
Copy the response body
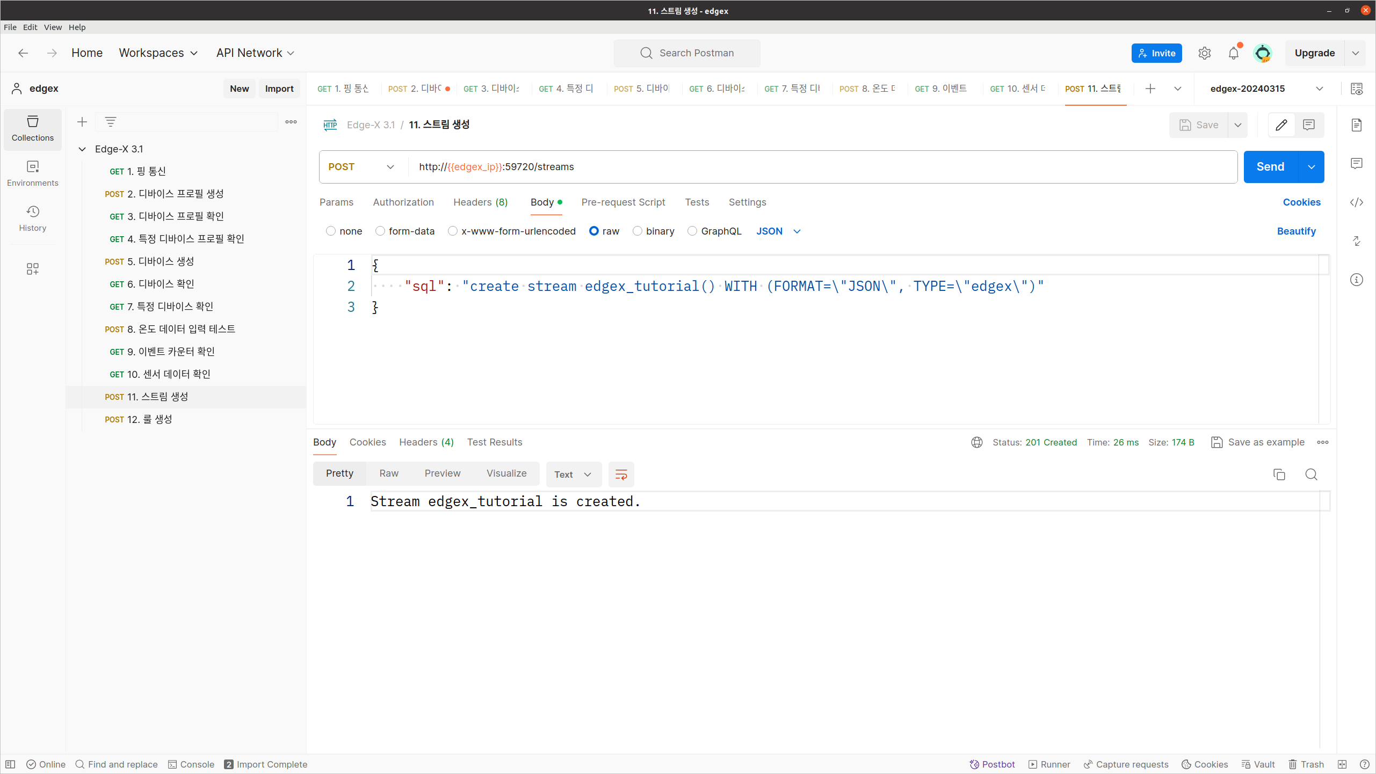tap(1279, 474)
